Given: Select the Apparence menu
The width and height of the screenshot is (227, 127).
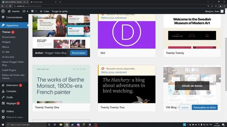Looking at the screenshot, I should 14,25.
